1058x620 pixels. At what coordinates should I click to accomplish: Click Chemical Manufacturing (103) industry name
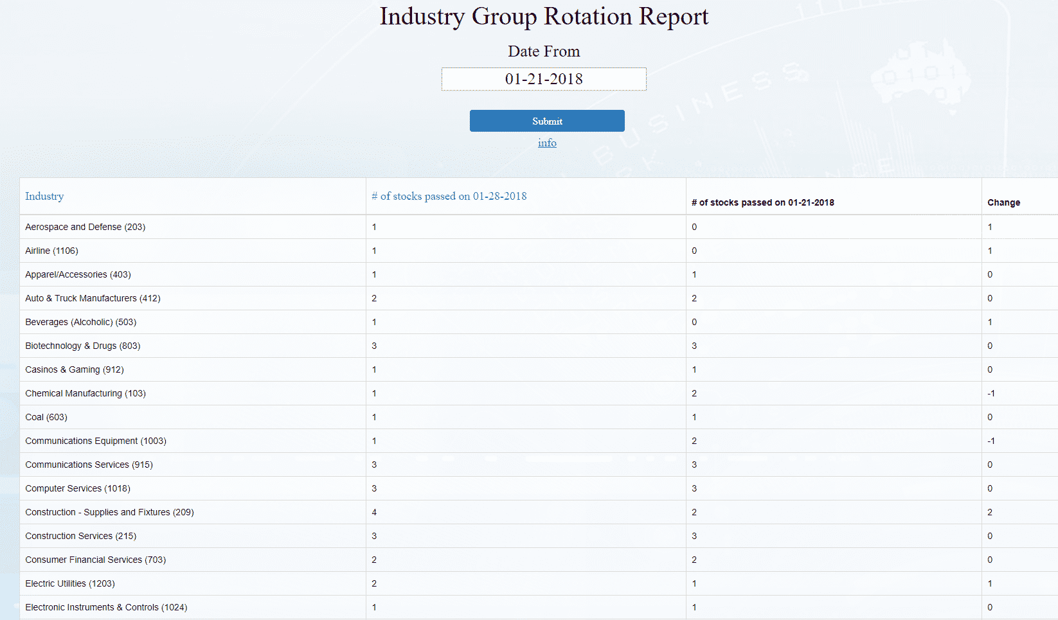point(85,393)
